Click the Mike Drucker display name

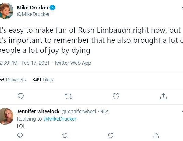click(33, 8)
